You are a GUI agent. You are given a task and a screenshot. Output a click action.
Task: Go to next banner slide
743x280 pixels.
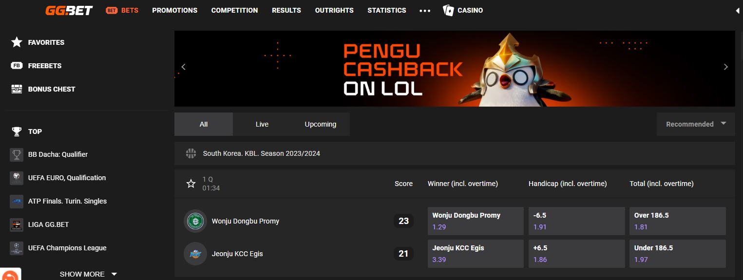pyautogui.click(x=726, y=67)
